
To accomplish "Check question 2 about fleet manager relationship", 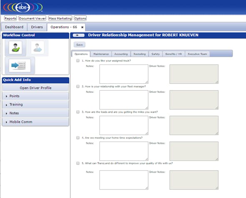I will tap(78, 87).
